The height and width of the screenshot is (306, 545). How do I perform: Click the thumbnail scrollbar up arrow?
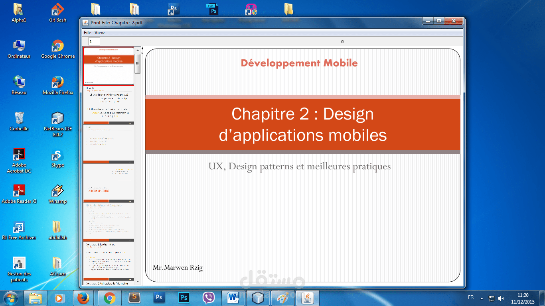tap(138, 50)
